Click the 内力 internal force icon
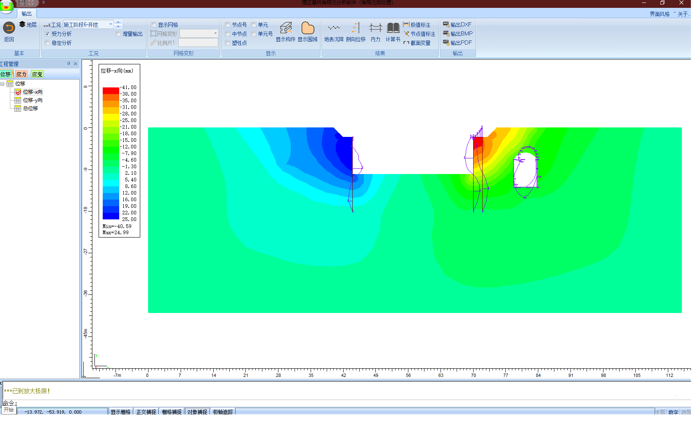 click(x=375, y=32)
